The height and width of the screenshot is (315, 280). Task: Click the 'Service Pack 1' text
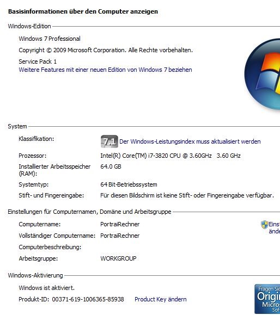click(38, 61)
